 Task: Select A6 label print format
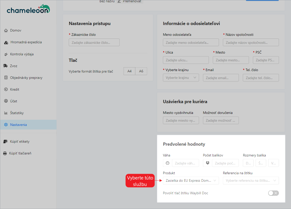[x=141, y=71]
